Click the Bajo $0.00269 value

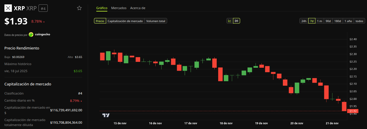pyautogui.click(x=18, y=57)
